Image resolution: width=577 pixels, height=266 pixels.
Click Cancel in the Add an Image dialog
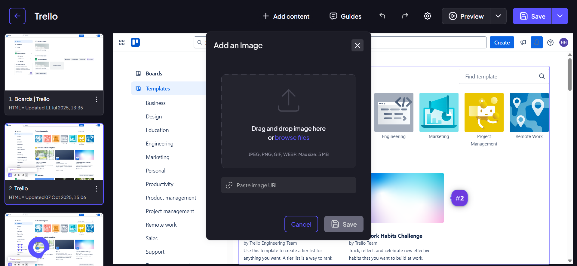(x=301, y=224)
